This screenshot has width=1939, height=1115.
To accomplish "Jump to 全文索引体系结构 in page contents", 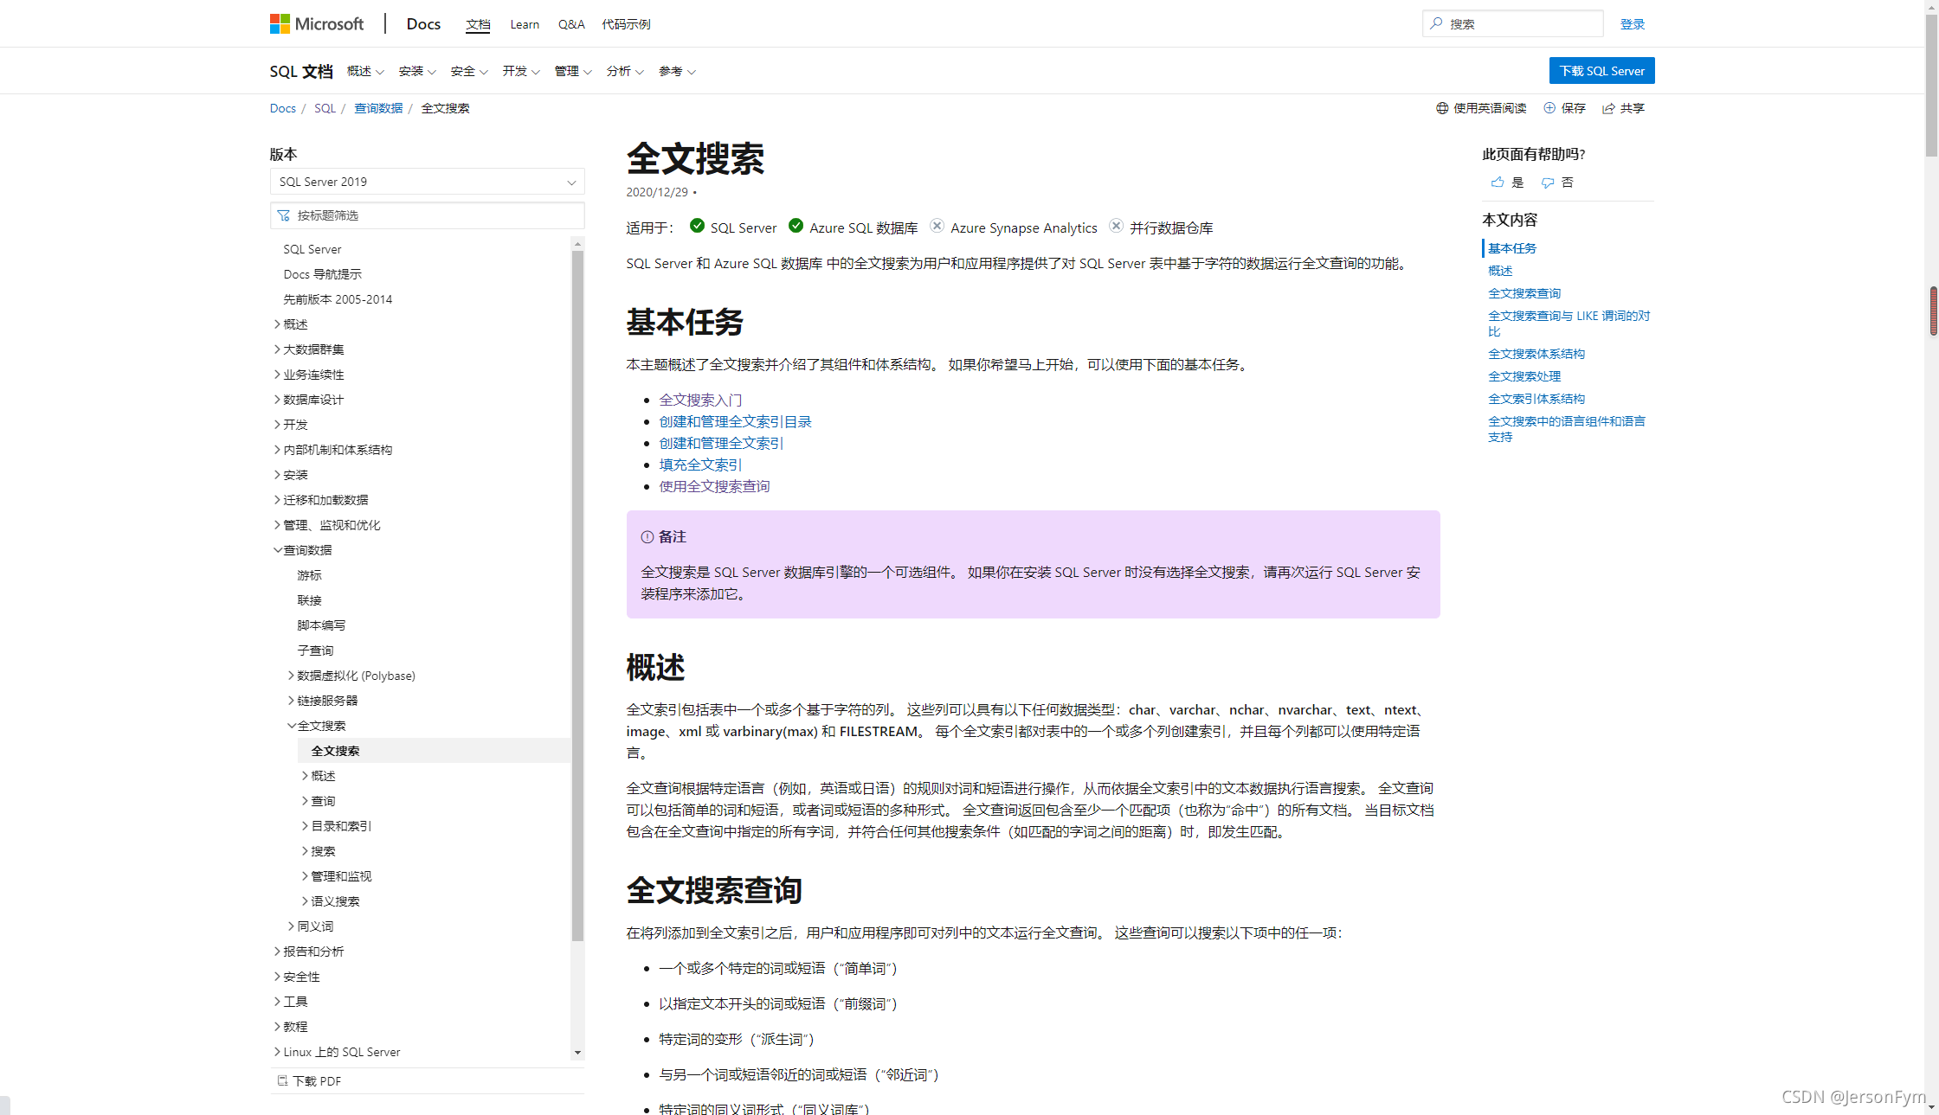I will coord(1536,399).
